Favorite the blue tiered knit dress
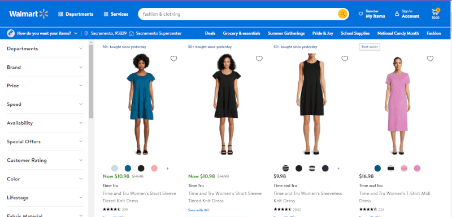 click(173, 59)
